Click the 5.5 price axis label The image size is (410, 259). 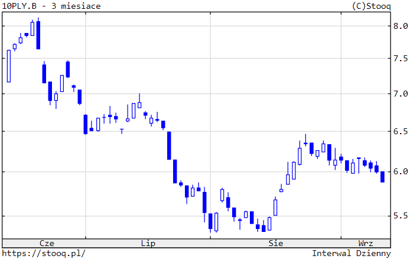(x=400, y=216)
